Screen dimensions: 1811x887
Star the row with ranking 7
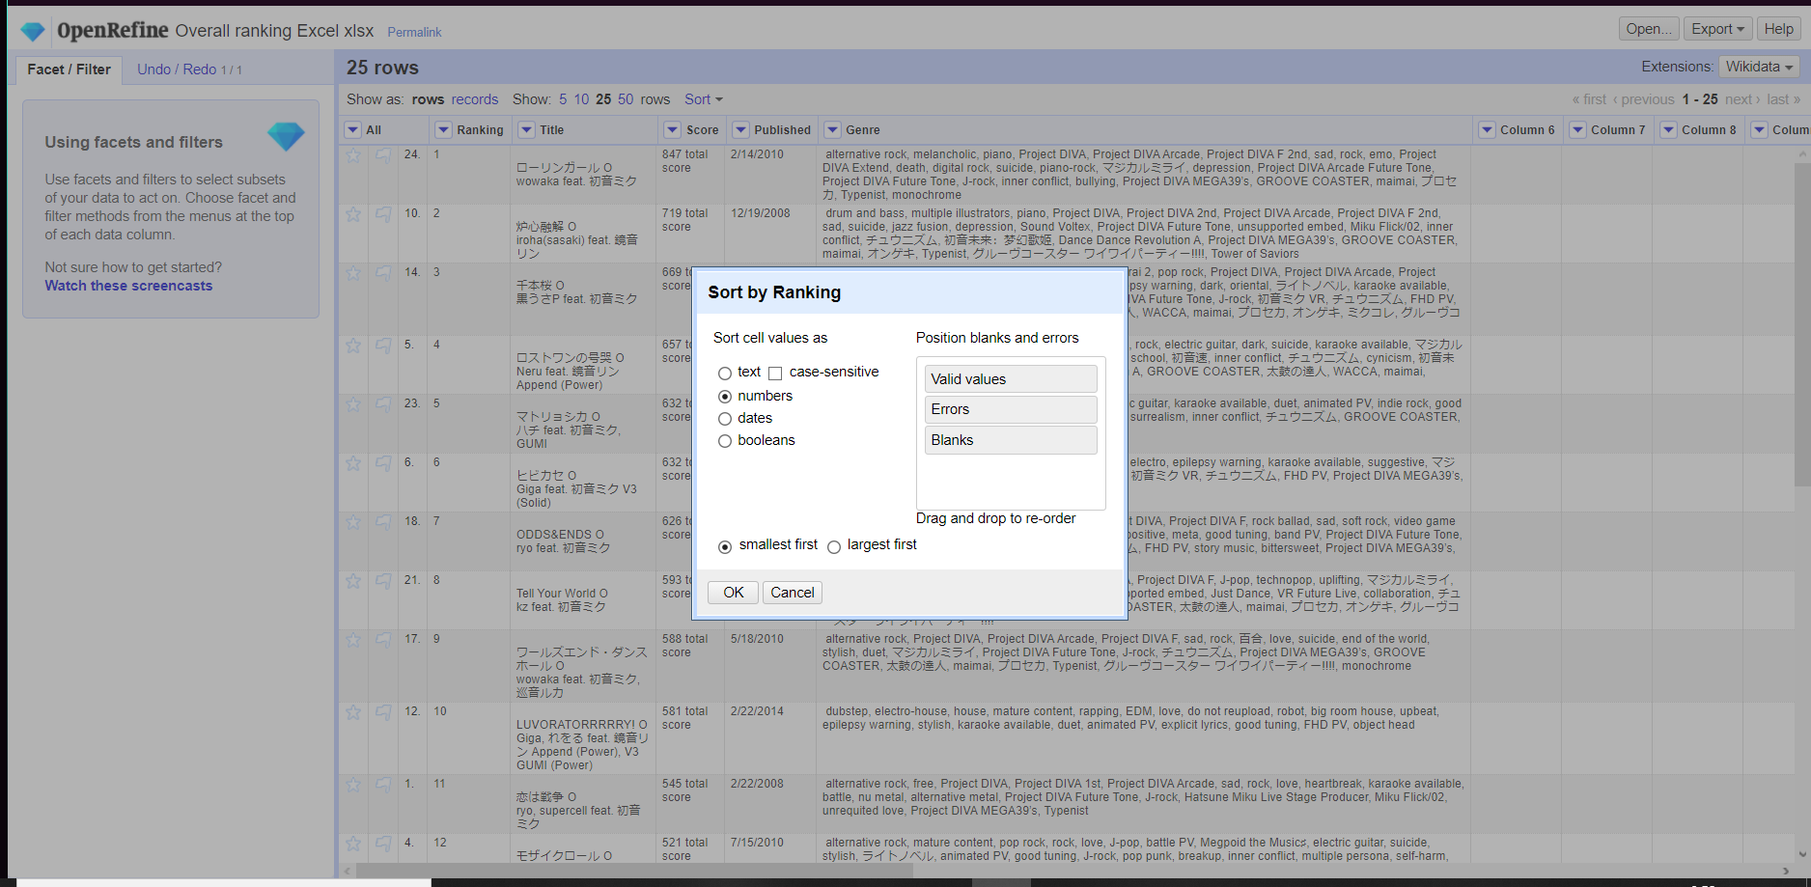tap(353, 522)
